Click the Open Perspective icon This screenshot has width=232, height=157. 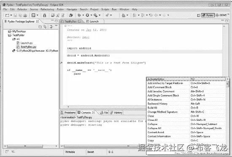pos(198,15)
